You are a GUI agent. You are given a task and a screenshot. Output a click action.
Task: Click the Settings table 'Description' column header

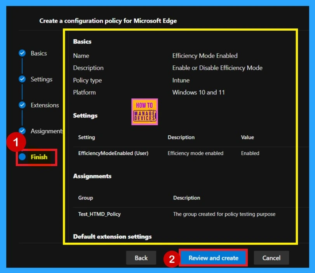click(181, 137)
